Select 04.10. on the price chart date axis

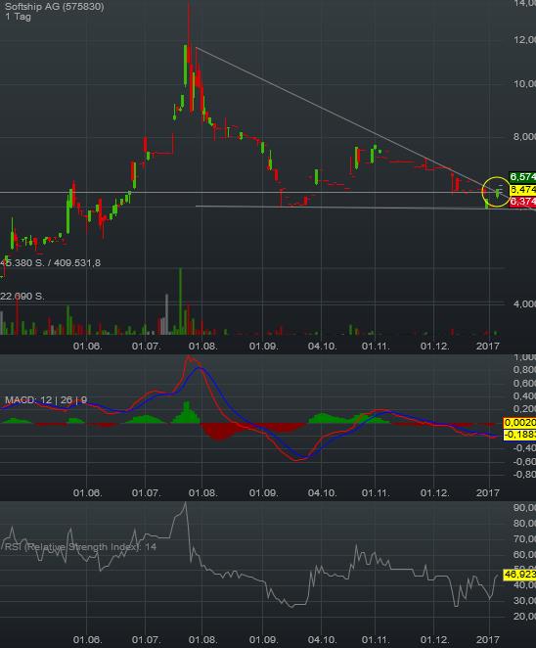[322, 346]
